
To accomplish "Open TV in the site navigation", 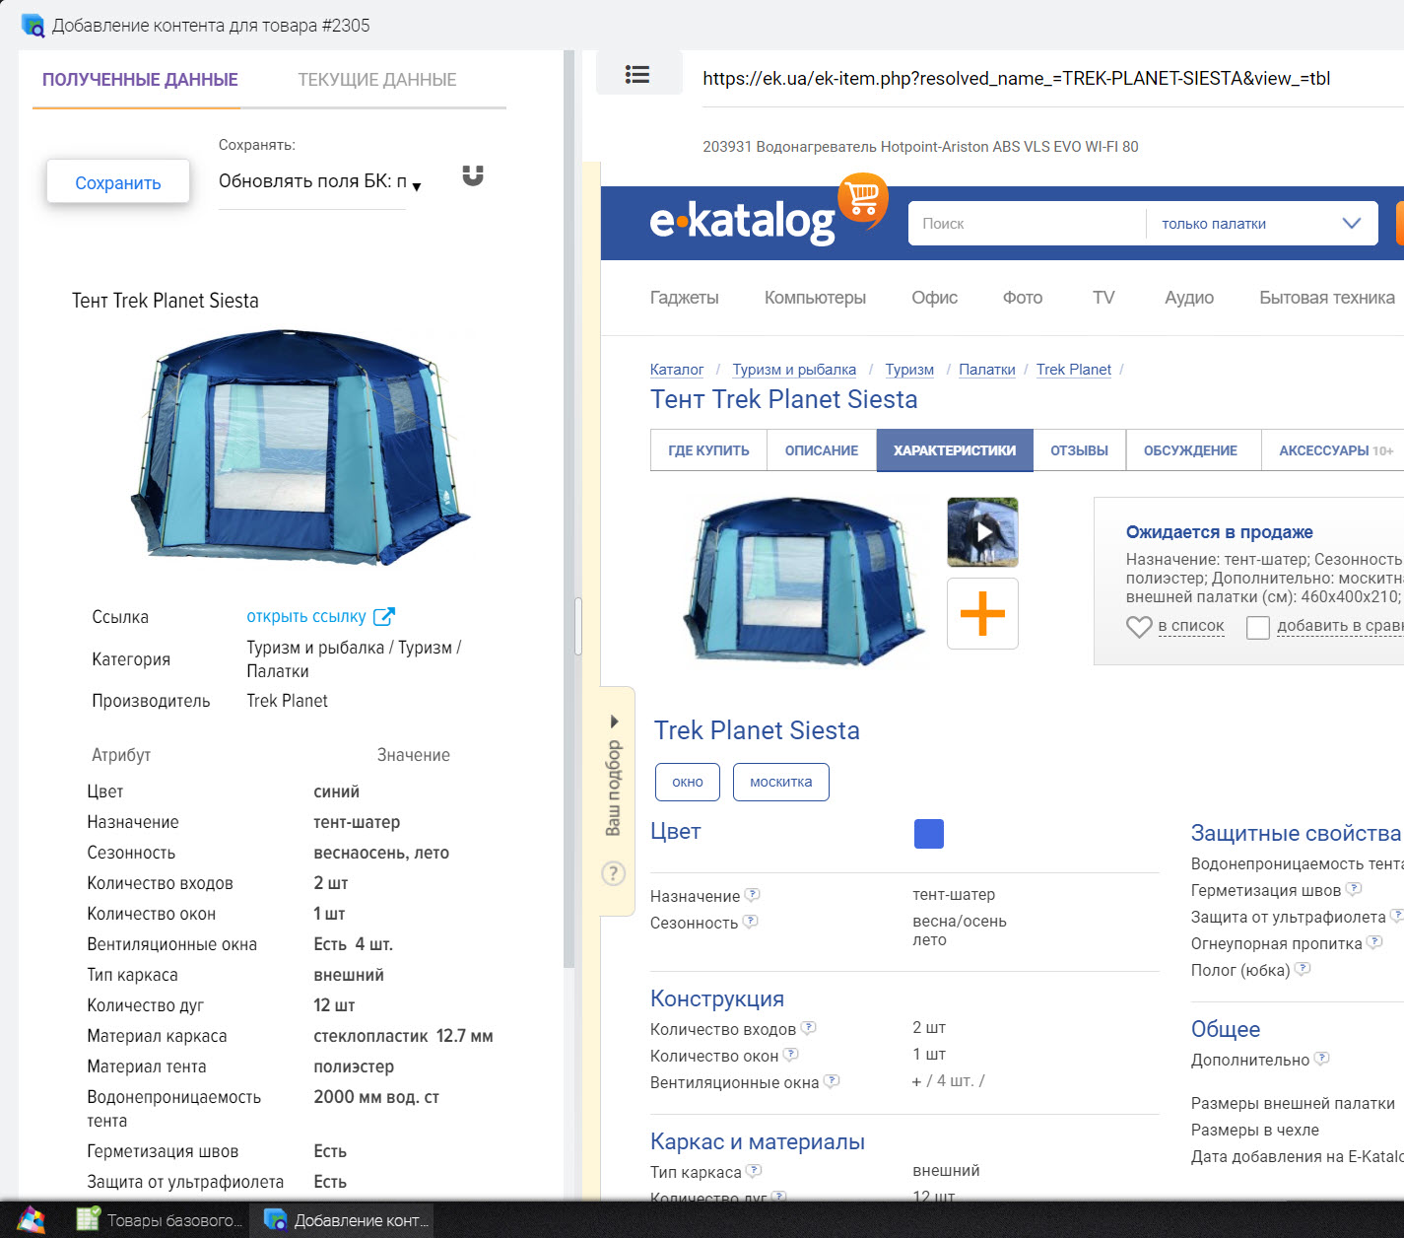I will (x=1103, y=298).
